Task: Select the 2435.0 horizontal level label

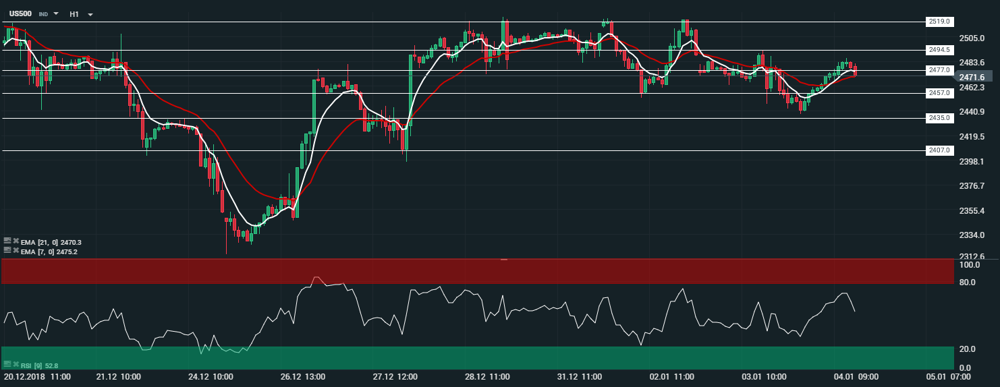Action: 939,118
